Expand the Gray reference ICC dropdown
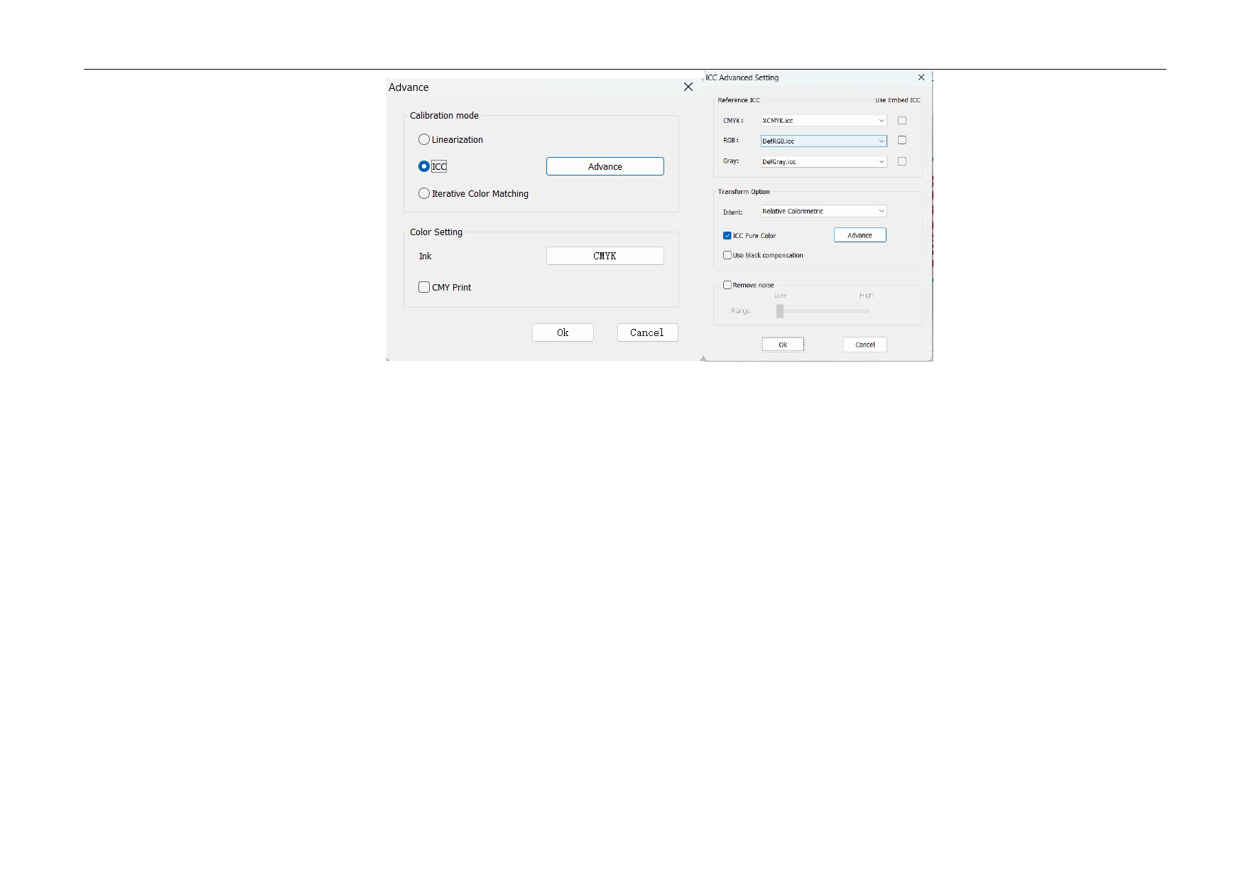Image resolution: width=1246 pixels, height=881 pixels. 881,161
